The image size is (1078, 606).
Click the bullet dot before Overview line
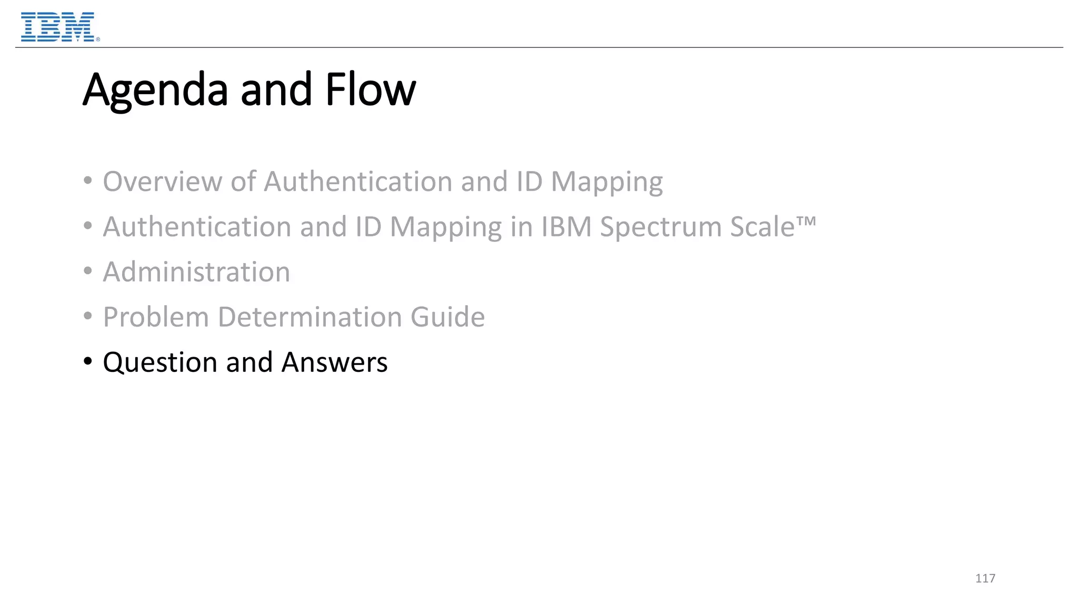pos(88,181)
